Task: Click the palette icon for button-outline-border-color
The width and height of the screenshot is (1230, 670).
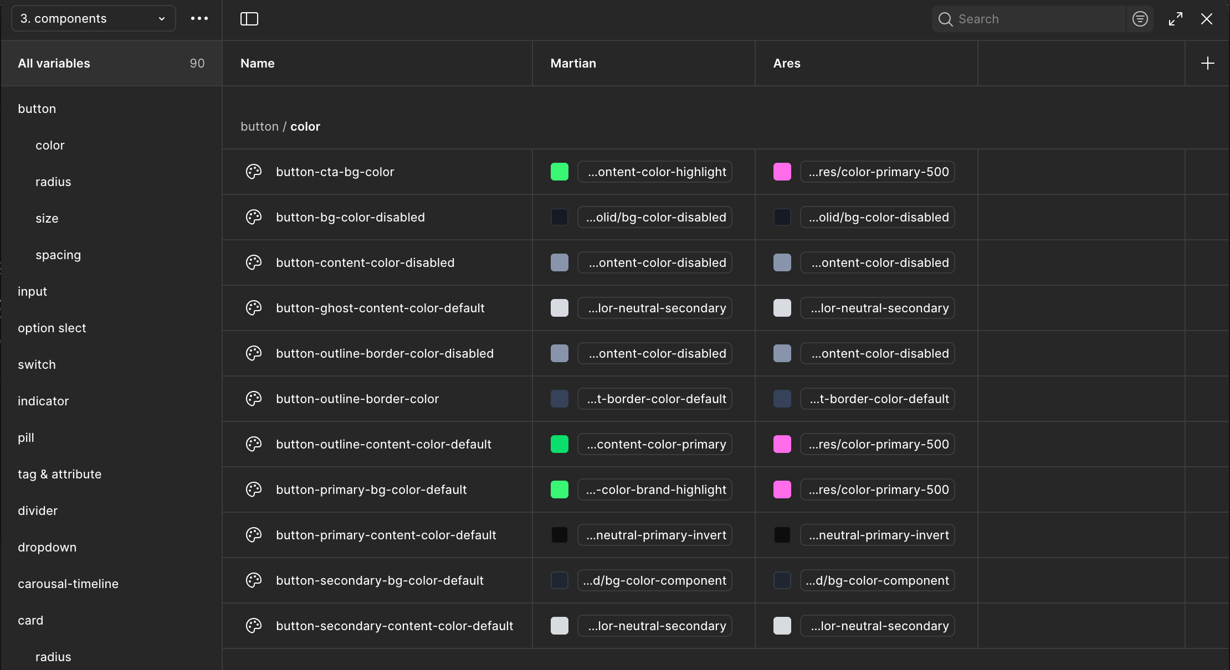Action: (x=254, y=399)
